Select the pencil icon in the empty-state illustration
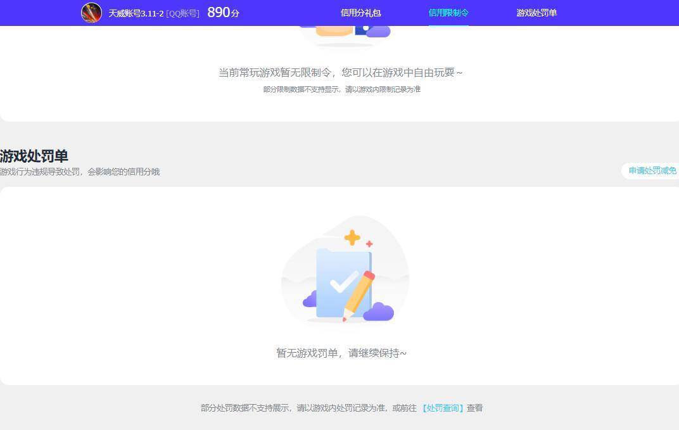 click(359, 295)
